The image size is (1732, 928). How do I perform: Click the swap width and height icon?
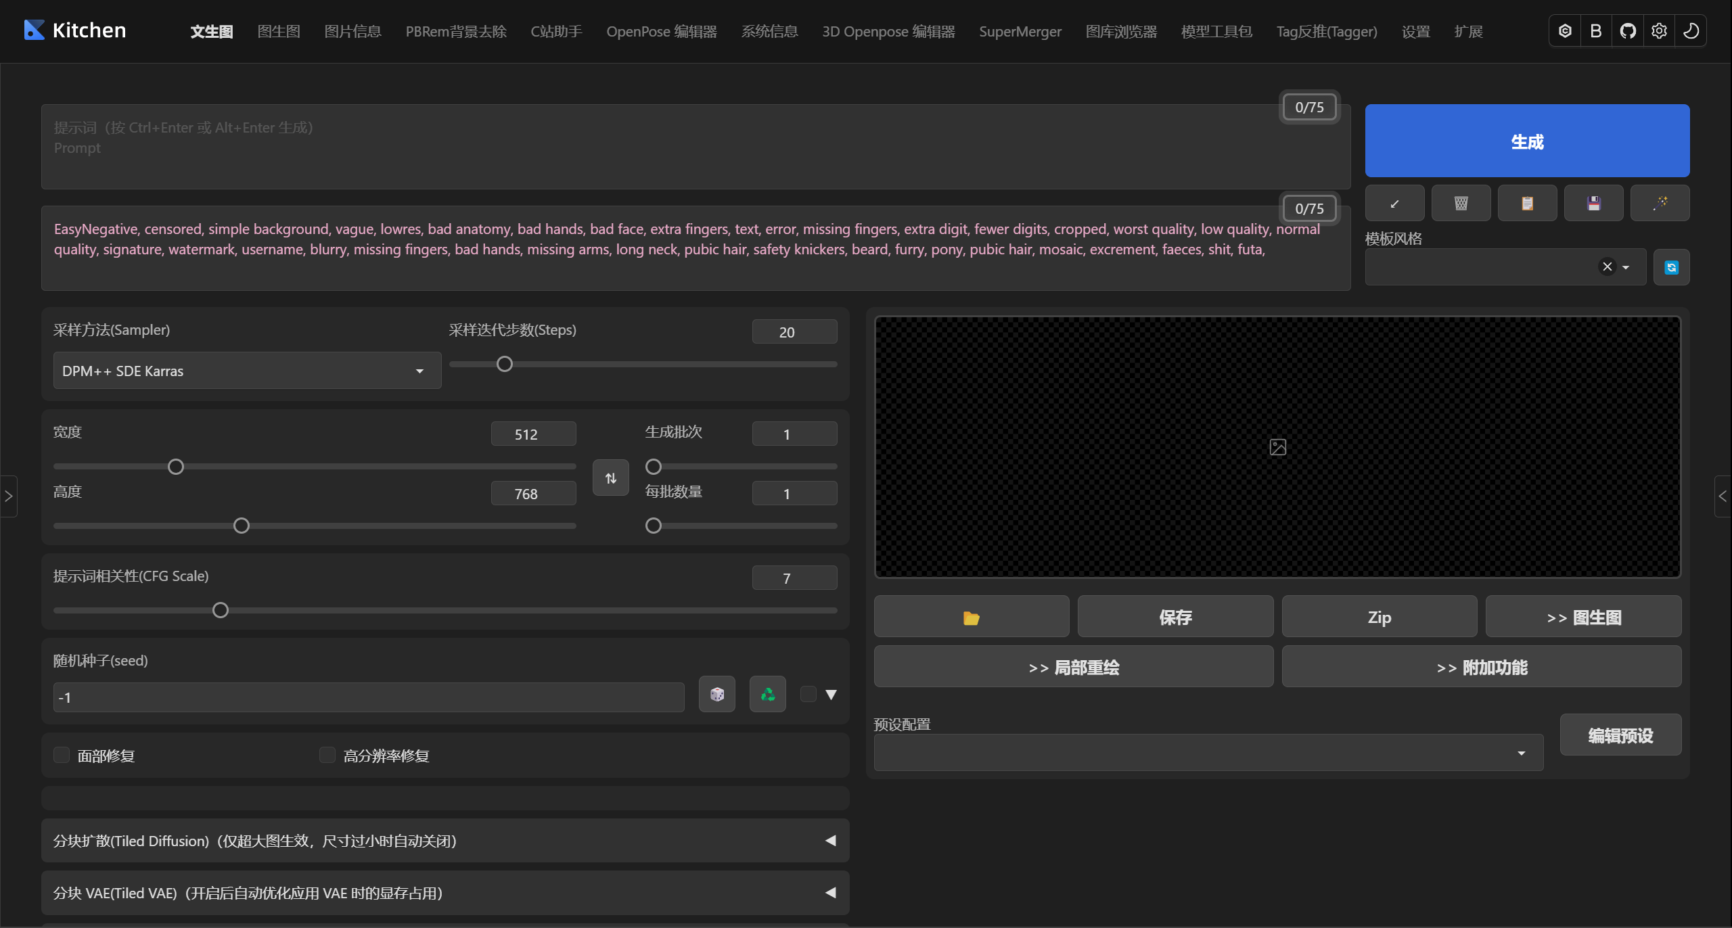[x=611, y=478]
